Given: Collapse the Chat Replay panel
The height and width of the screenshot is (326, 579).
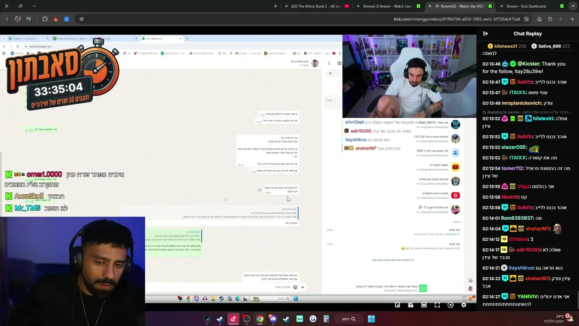Looking at the screenshot, I should (485, 34).
